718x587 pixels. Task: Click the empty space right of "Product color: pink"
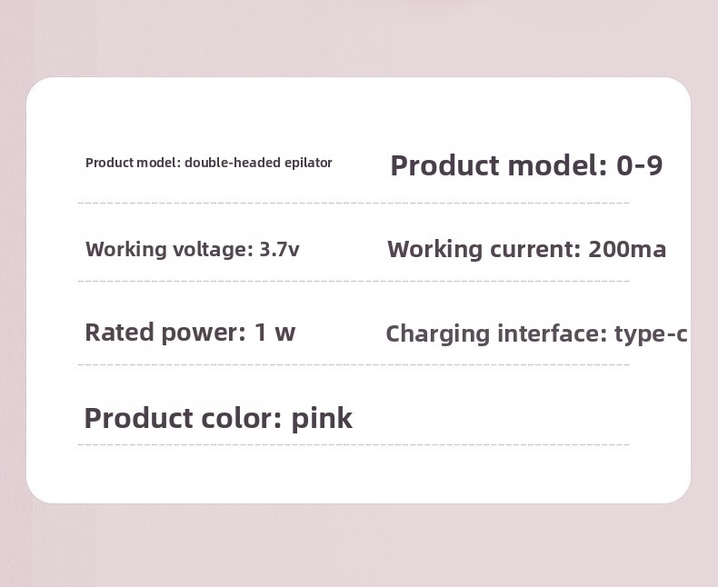[x=509, y=418]
